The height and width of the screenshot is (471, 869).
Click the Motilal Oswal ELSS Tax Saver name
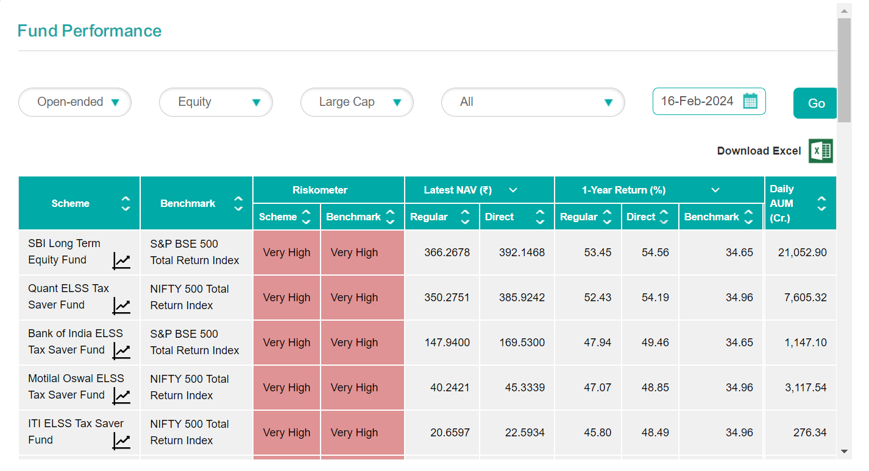76,386
